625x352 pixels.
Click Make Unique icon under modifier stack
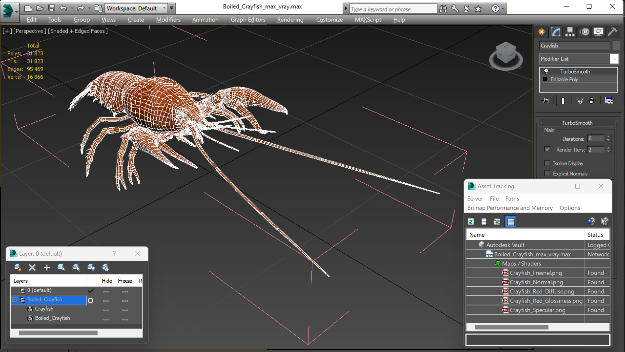pyautogui.click(x=580, y=101)
